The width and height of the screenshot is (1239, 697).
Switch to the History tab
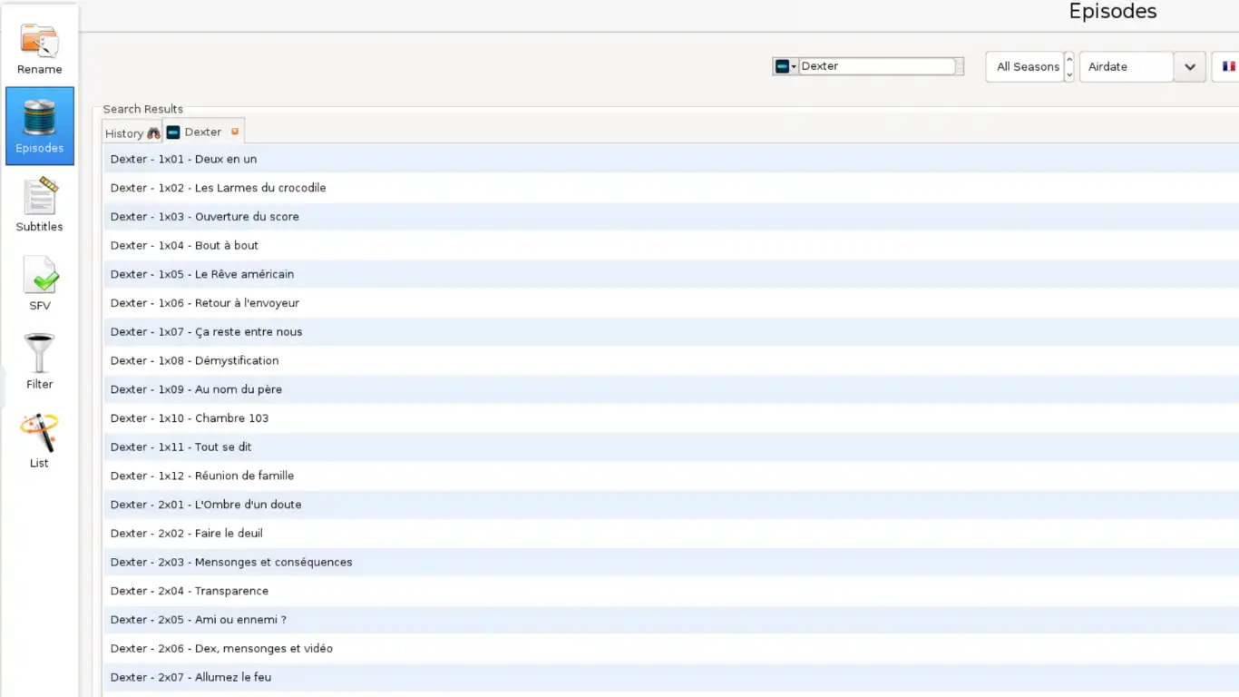click(x=132, y=133)
